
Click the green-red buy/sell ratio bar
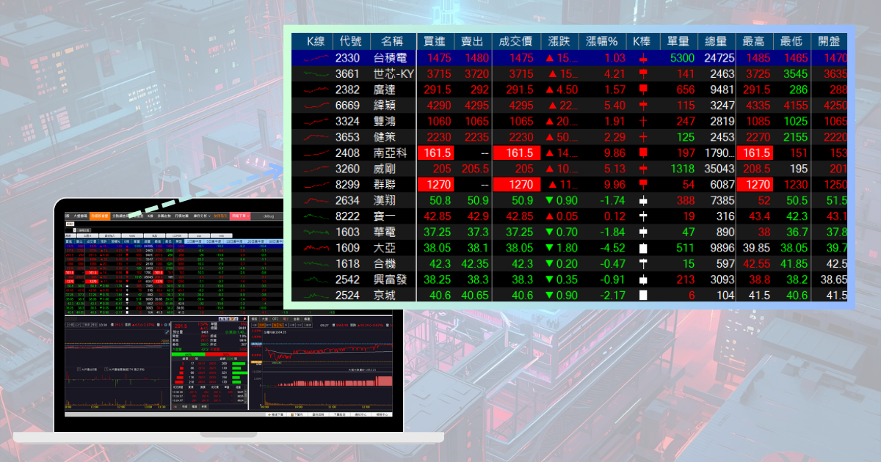point(209,354)
